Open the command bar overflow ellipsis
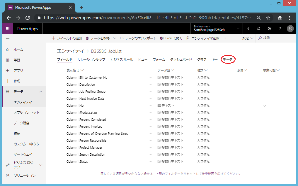Screen dimensions: 298x186 tap(226, 38)
